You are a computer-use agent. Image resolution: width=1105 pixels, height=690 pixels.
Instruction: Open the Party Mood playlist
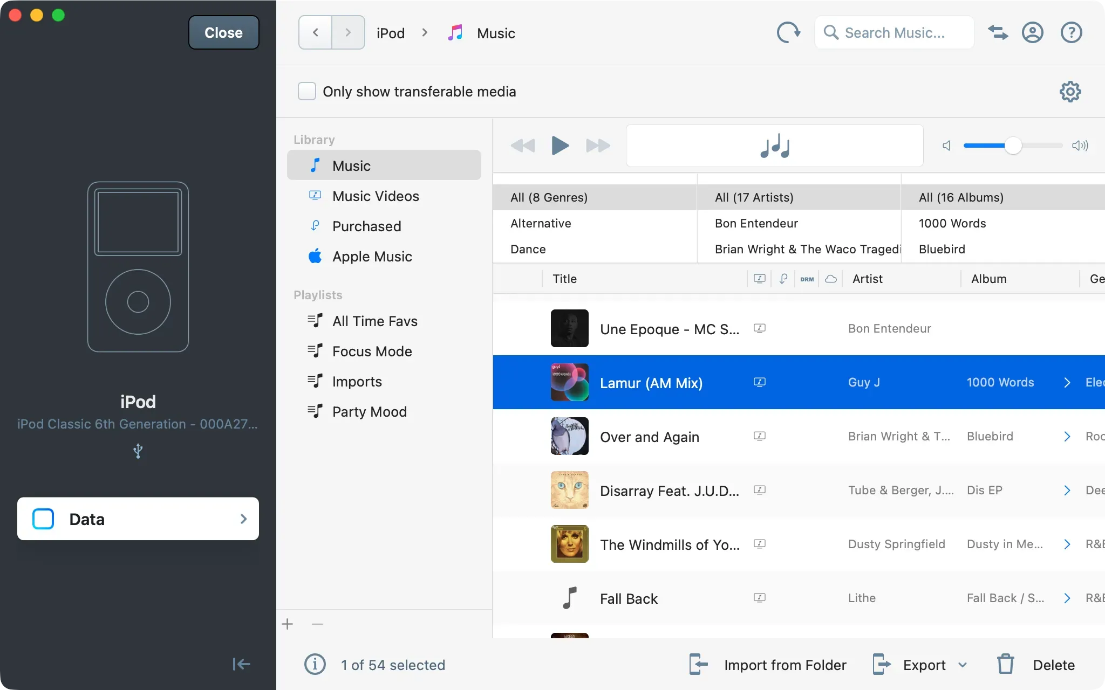click(x=384, y=411)
